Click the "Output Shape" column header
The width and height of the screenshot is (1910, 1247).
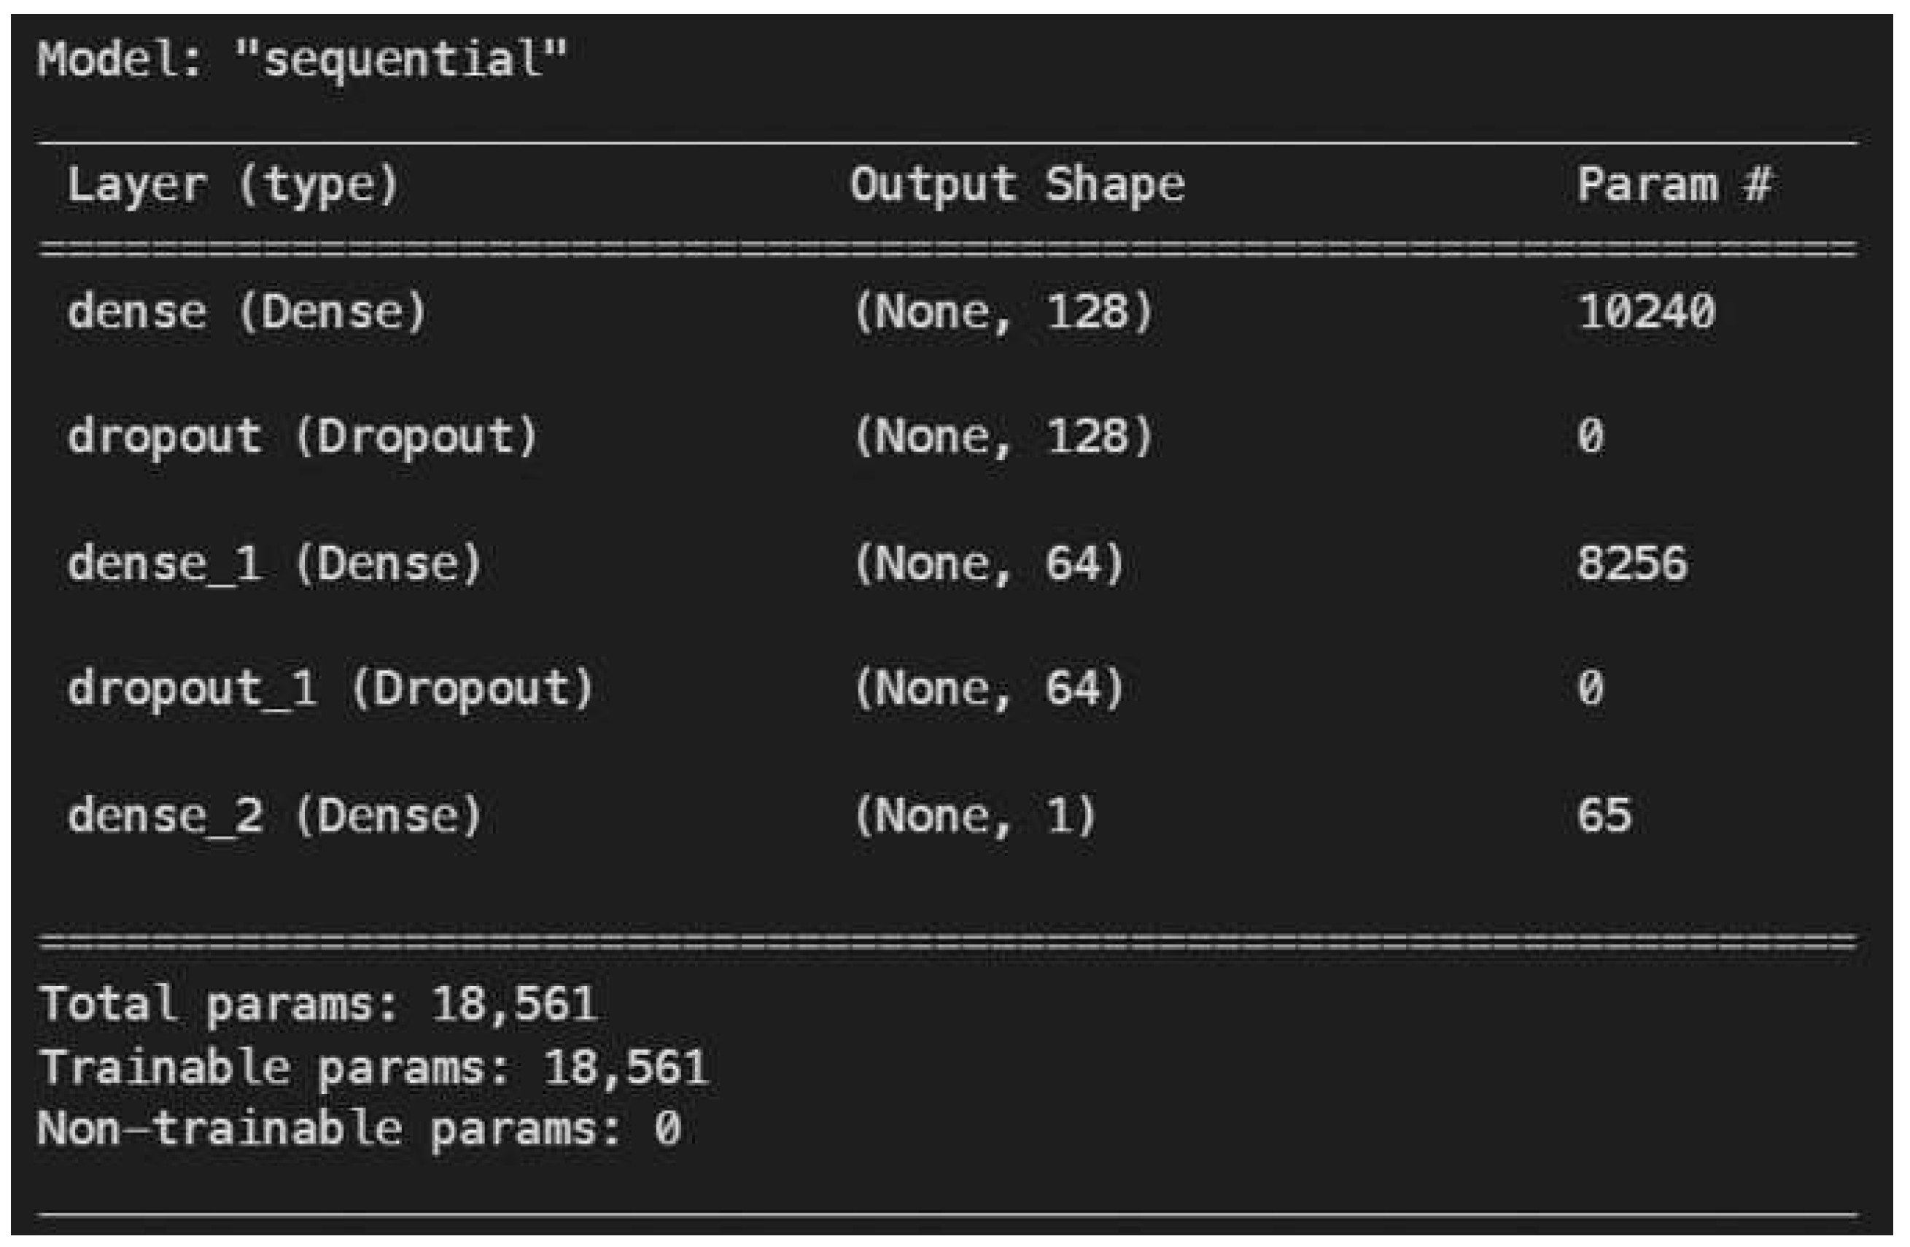pos(1017,186)
